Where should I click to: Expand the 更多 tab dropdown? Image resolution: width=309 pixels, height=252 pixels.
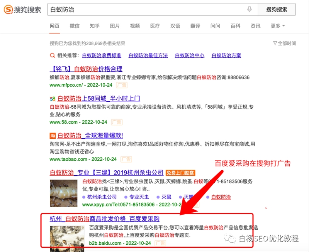[x=278, y=26]
